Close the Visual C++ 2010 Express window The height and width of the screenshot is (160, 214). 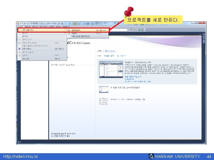202,23
